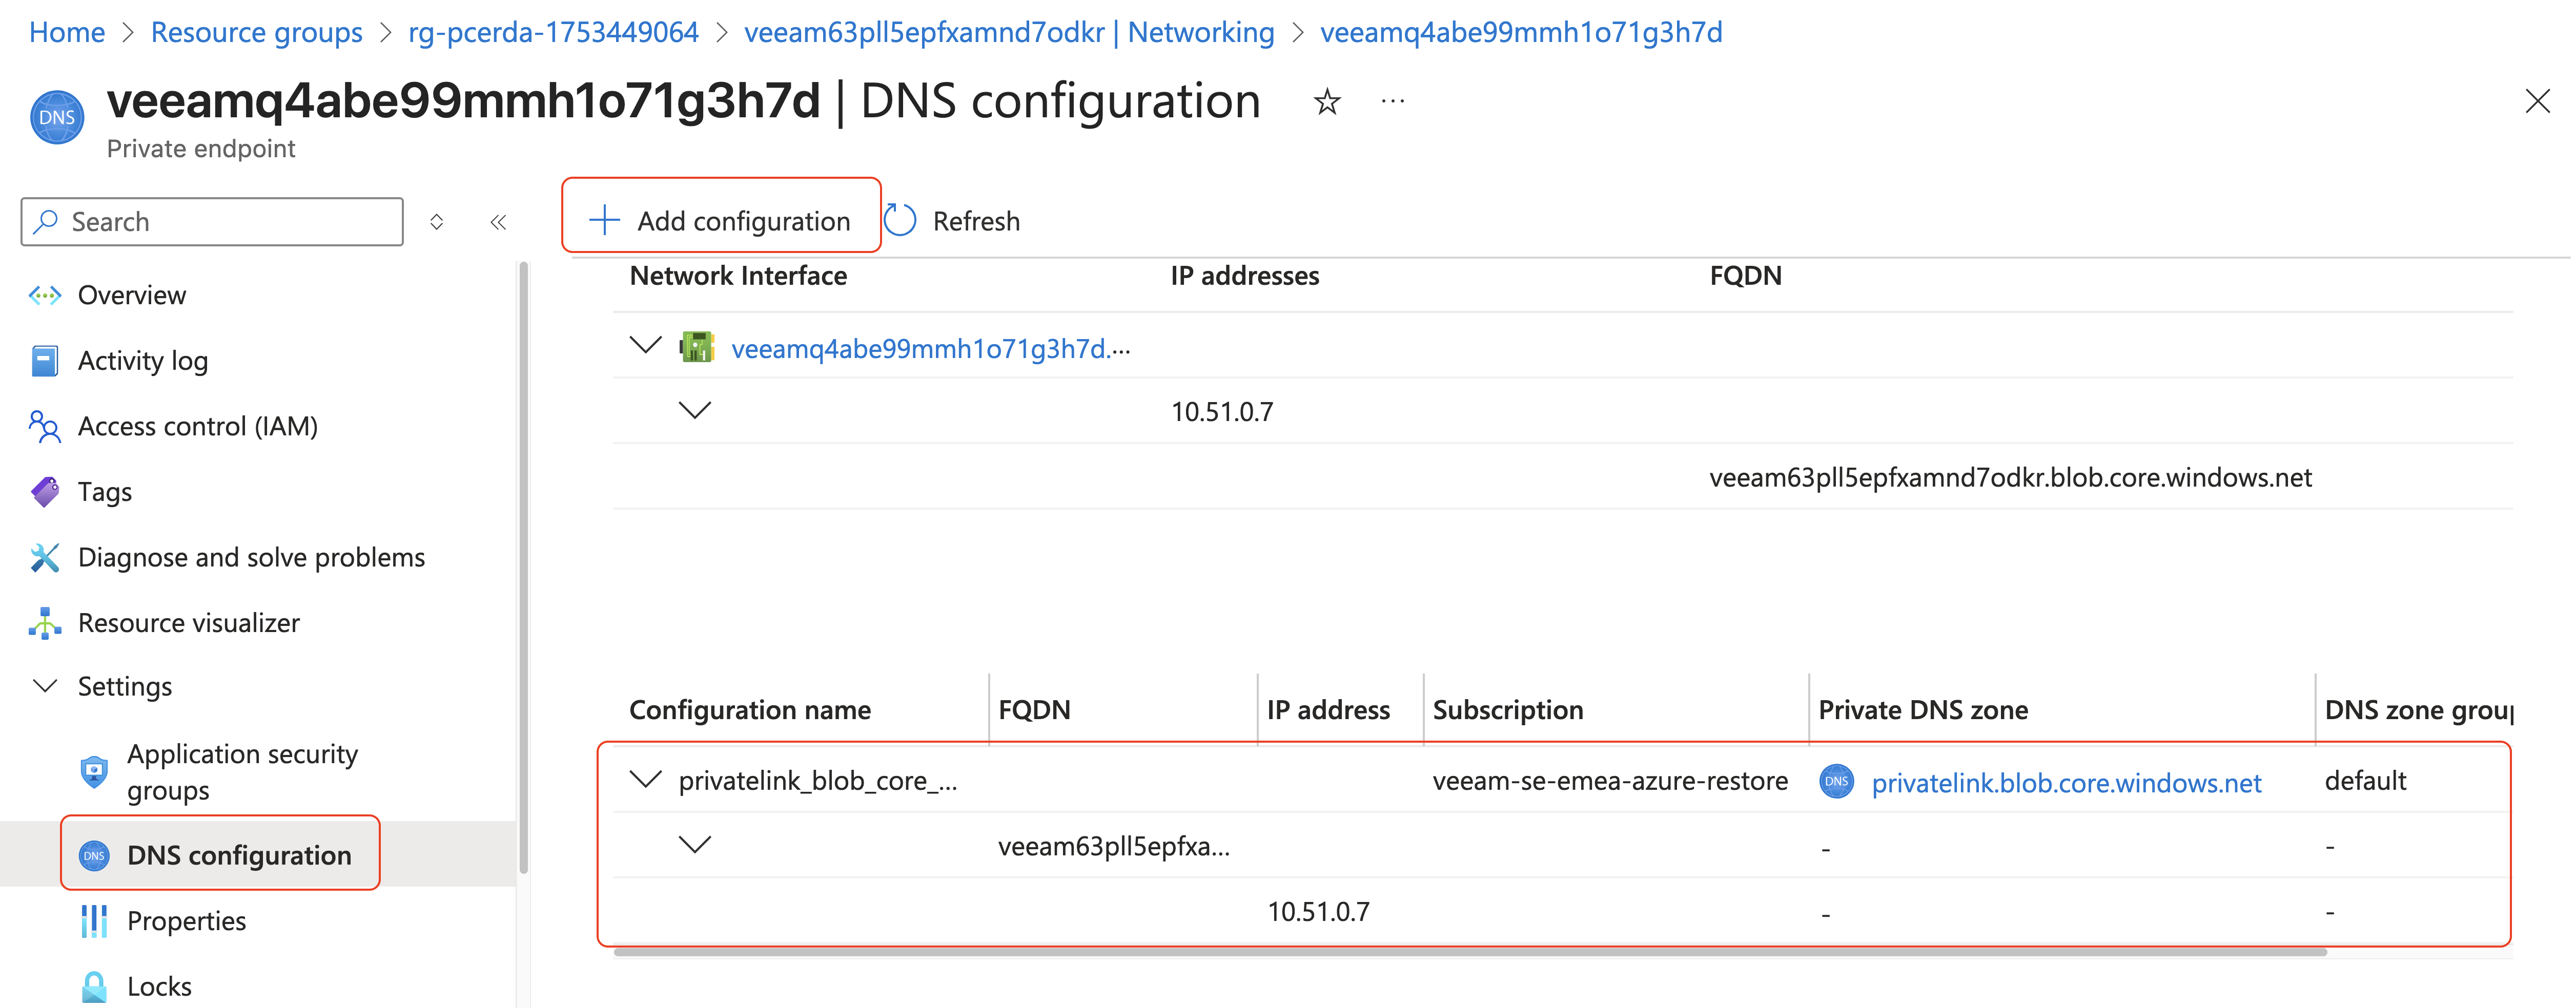Click the favorite star icon beside title

tap(1327, 102)
